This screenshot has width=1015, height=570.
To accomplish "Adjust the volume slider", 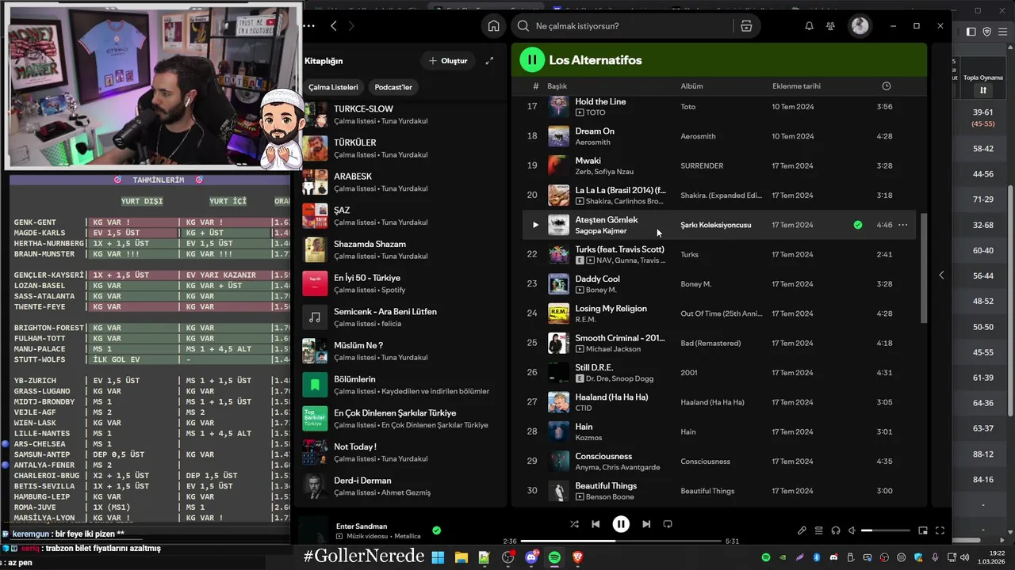I will [886, 530].
